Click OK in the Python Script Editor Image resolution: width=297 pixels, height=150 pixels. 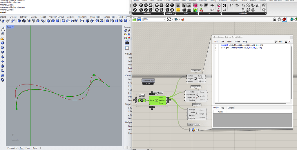click(287, 42)
